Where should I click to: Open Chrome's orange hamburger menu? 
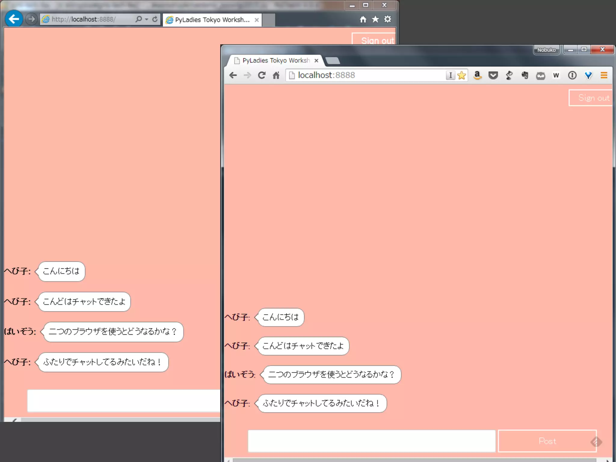tap(604, 75)
